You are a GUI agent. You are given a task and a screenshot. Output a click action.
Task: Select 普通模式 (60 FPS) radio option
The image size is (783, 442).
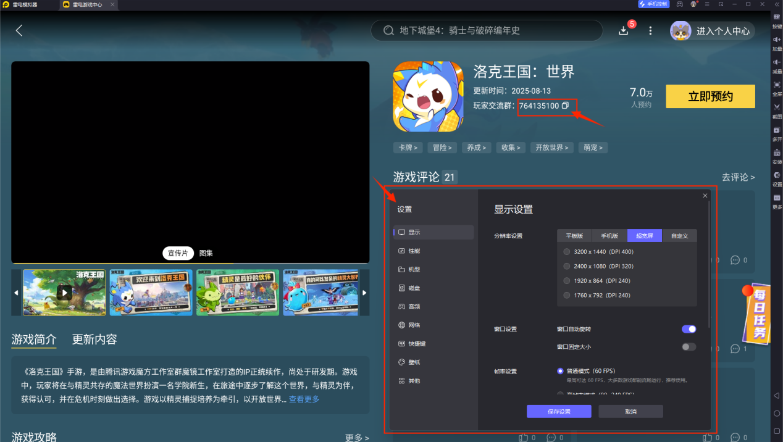(x=587, y=371)
